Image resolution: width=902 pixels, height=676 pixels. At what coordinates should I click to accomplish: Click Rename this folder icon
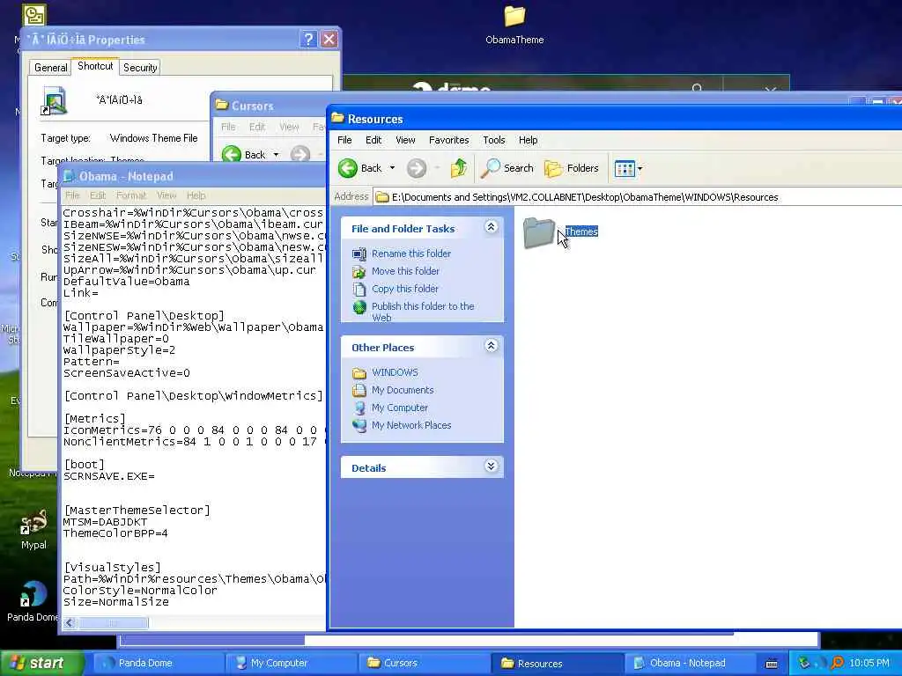point(359,253)
